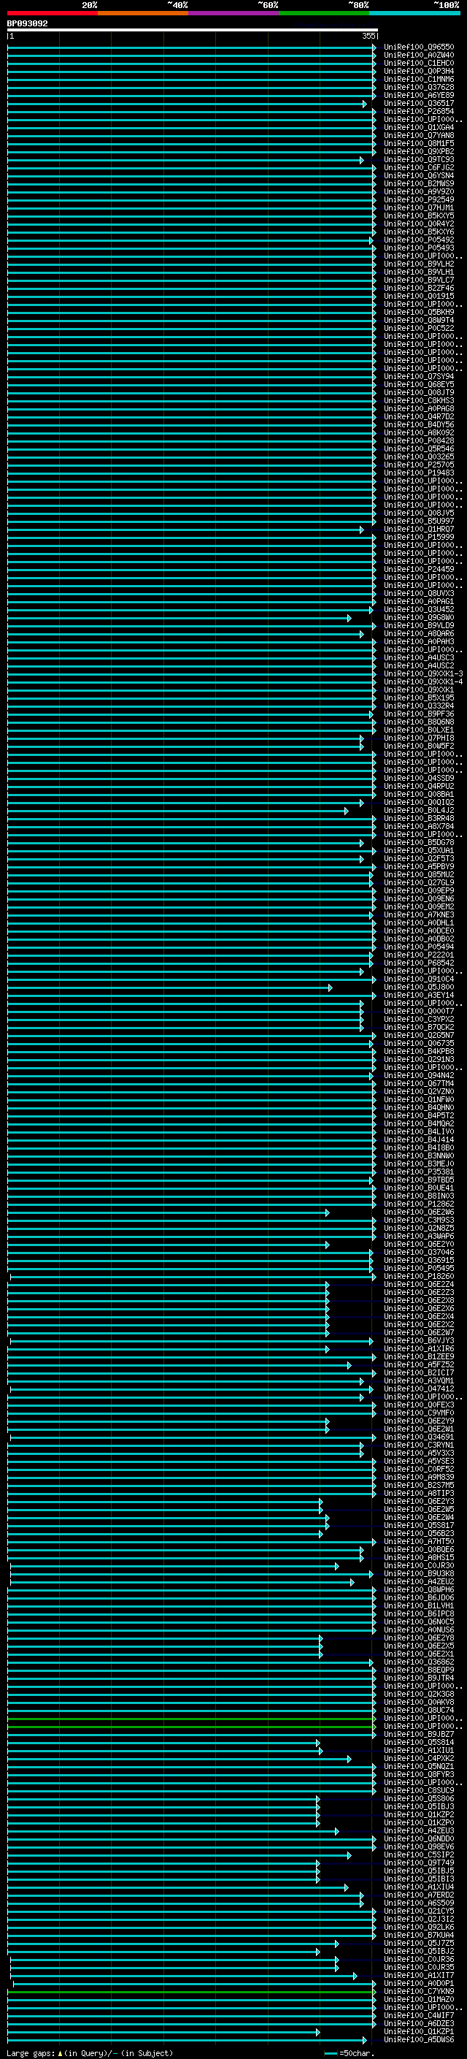
Task: Open the UniRef100_C1EHC0 hit label
Action: tap(418, 63)
